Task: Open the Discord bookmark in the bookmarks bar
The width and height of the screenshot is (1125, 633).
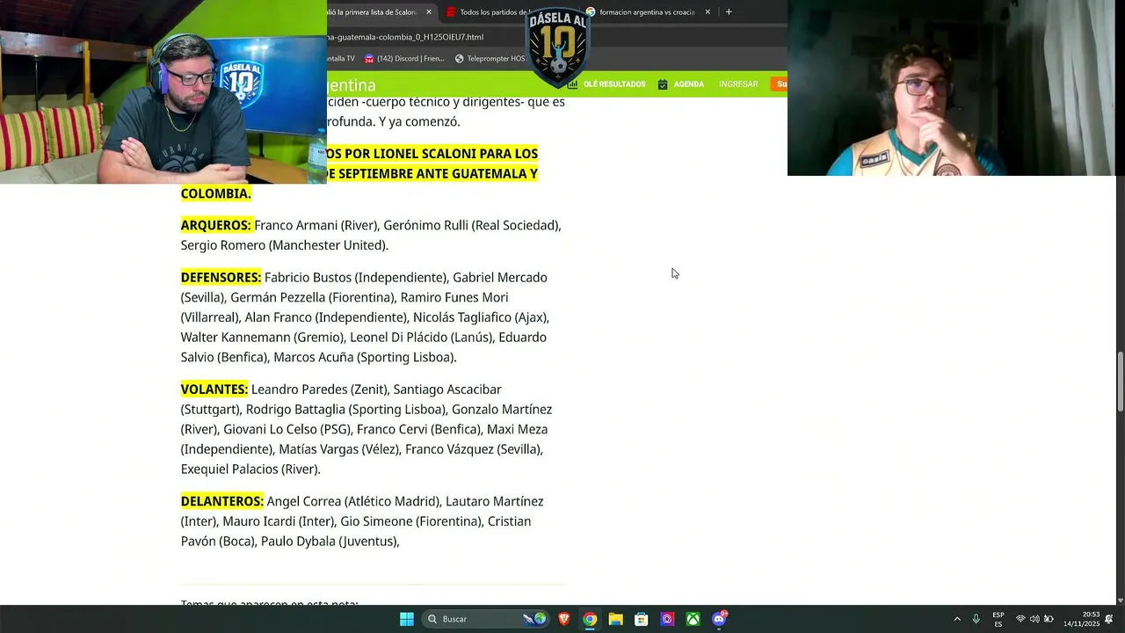Action: click(x=404, y=59)
